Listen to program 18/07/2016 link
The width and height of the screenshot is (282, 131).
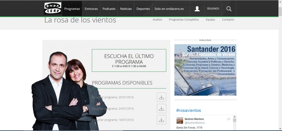(x=113, y=120)
